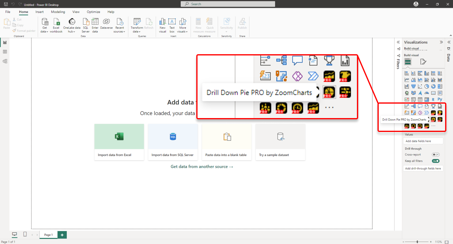Viewport: 453px width, 244px height.
Task: Open the Transform data dropdown
Action: point(137,25)
